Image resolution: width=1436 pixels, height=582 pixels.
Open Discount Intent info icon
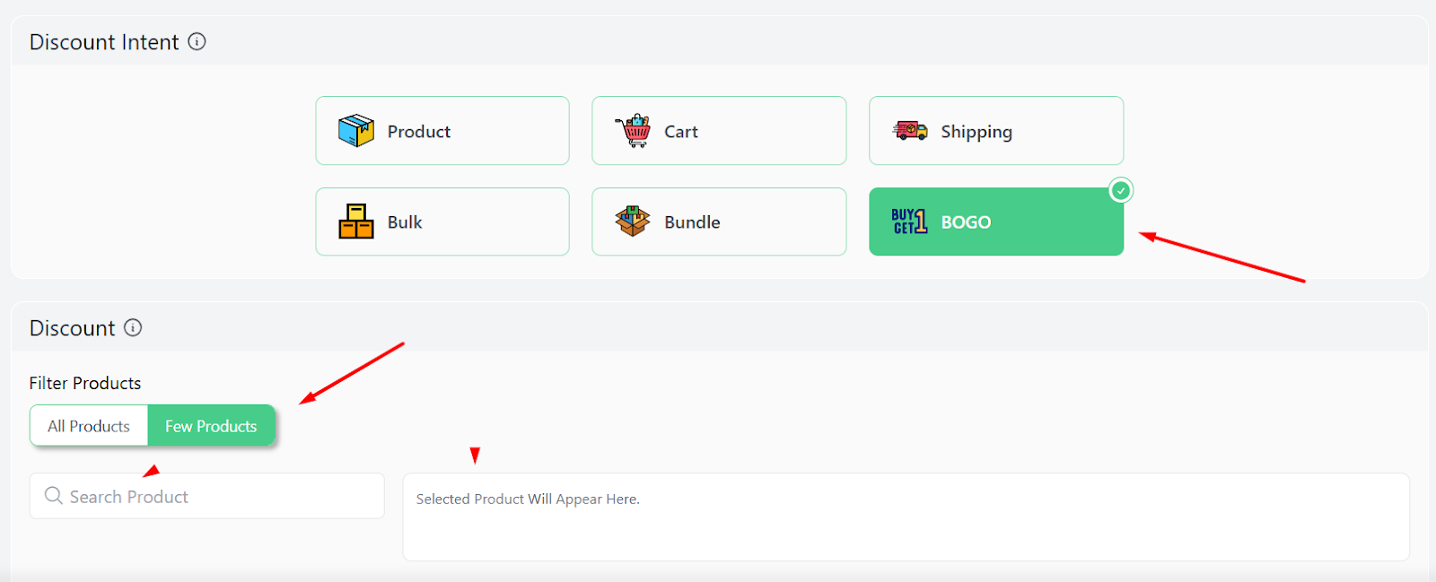pyautogui.click(x=197, y=41)
